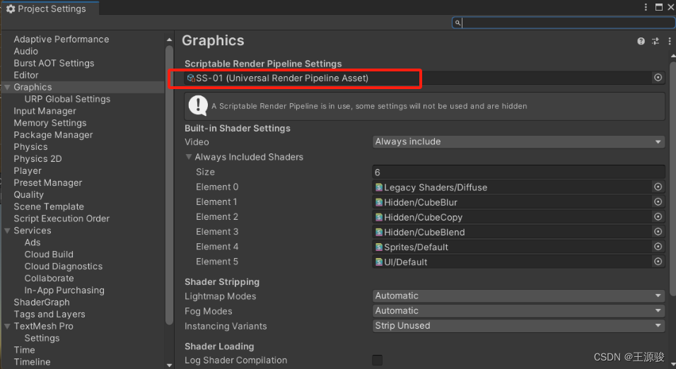This screenshot has height=369, width=676.
Task: Open the Graphics panel kebab menu
Action: click(669, 41)
